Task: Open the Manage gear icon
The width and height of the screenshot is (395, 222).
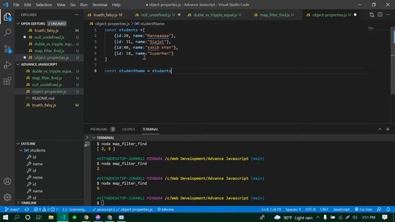Action: coord(7,197)
